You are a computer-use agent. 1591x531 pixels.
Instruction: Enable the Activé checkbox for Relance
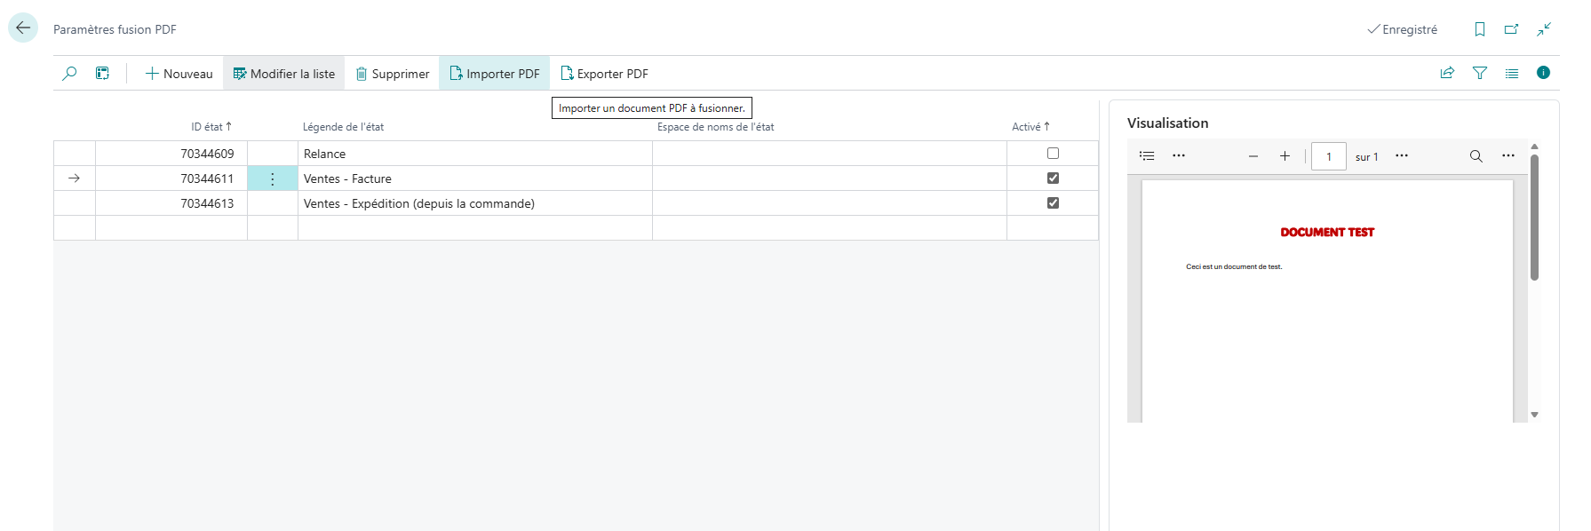(x=1053, y=153)
